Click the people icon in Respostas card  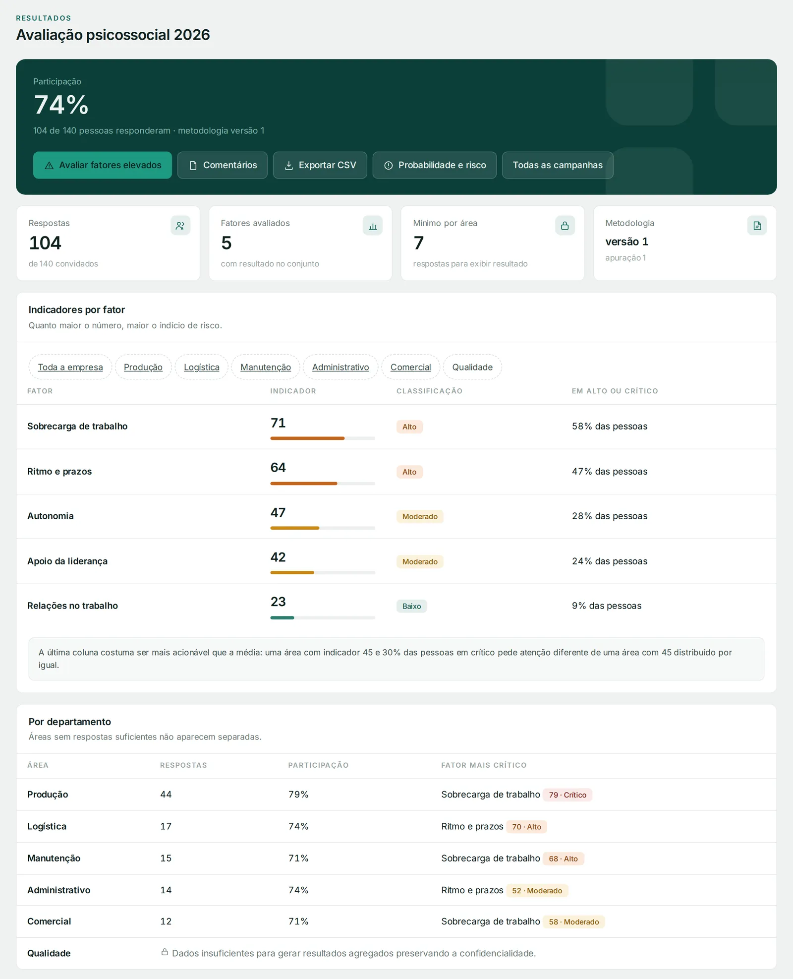pyautogui.click(x=180, y=226)
